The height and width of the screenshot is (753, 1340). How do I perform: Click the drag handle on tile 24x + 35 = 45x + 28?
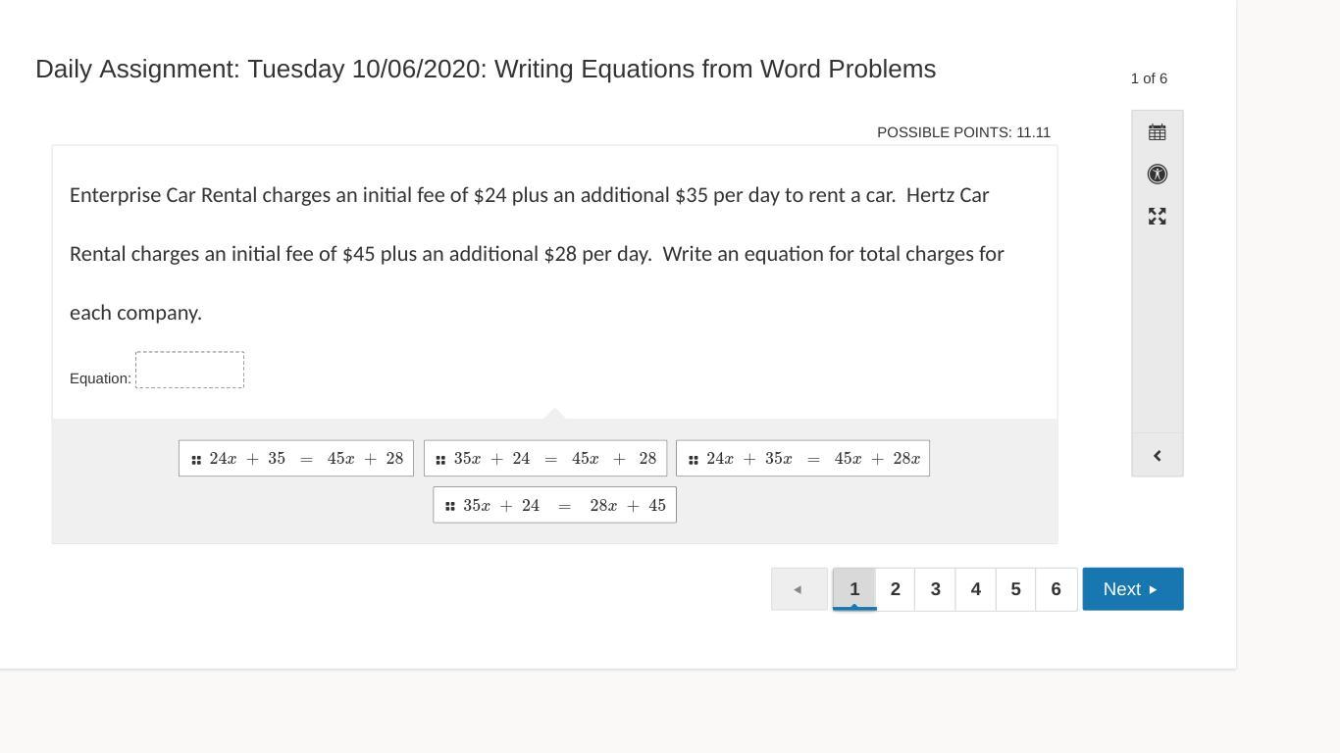[196, 460]
